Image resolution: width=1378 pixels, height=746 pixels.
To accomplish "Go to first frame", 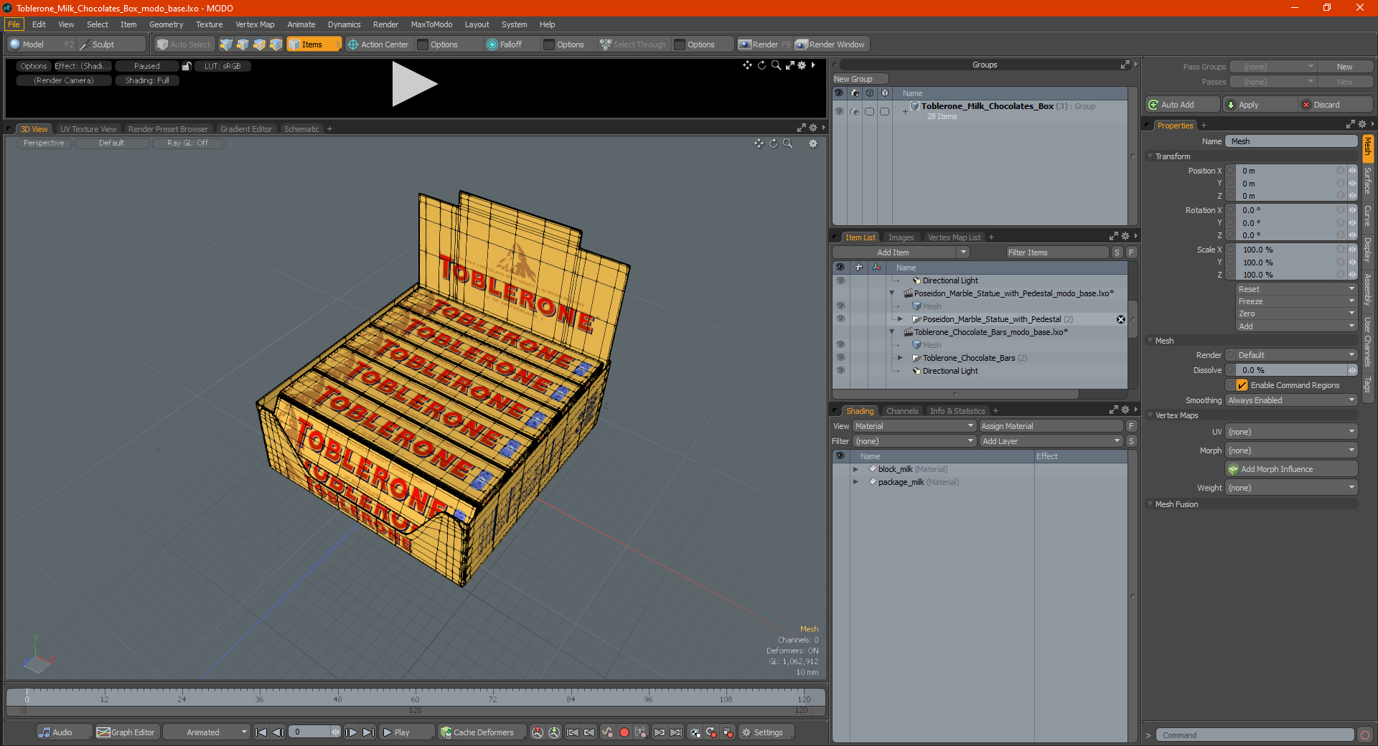I will tap(261, 732).
